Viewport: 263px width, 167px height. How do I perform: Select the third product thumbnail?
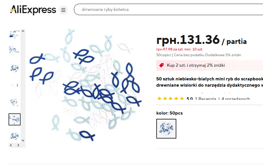[x=14, y=68]
